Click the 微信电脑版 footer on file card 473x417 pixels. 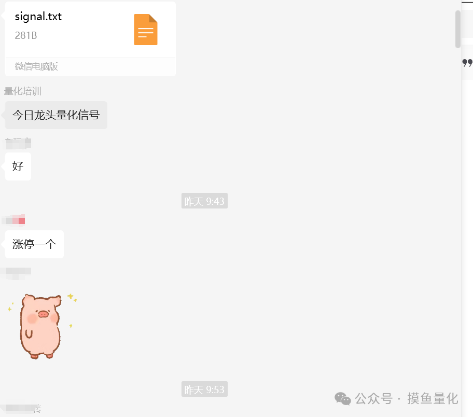tap(36, 66)
